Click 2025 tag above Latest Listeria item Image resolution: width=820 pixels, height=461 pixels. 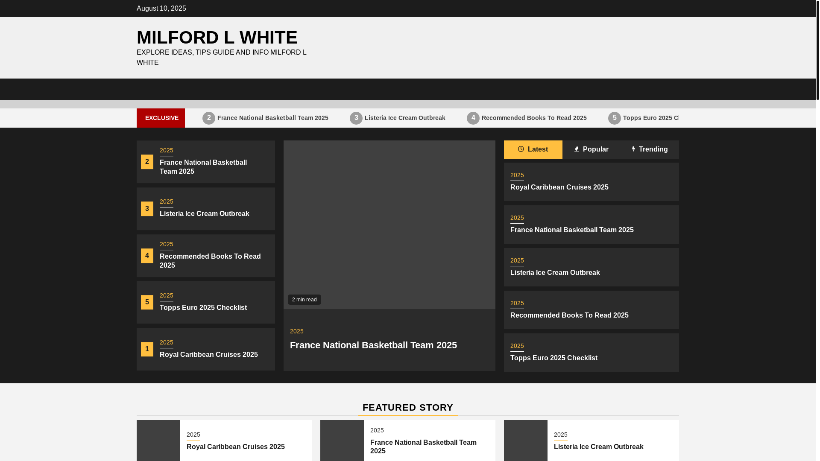(x=517, y=261)
